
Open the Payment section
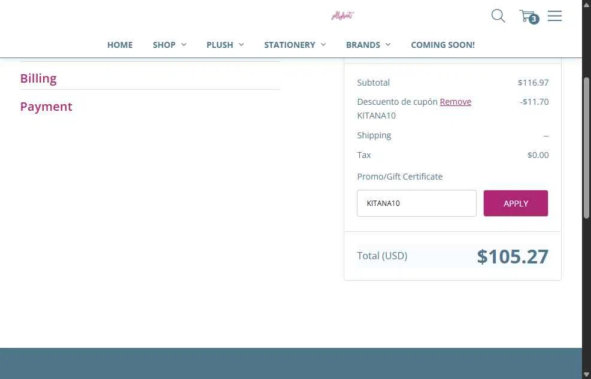(x=46, y=107)
